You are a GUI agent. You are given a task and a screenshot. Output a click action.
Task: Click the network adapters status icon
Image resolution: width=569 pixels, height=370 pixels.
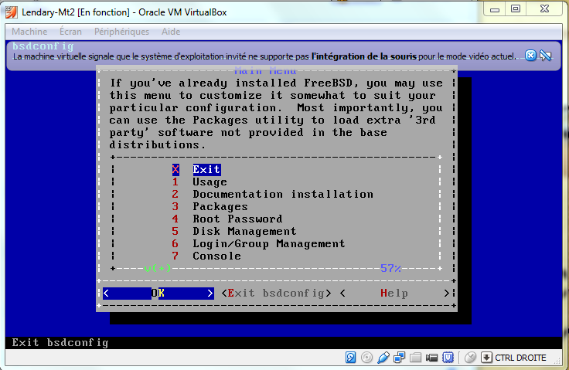pos(399,358)
